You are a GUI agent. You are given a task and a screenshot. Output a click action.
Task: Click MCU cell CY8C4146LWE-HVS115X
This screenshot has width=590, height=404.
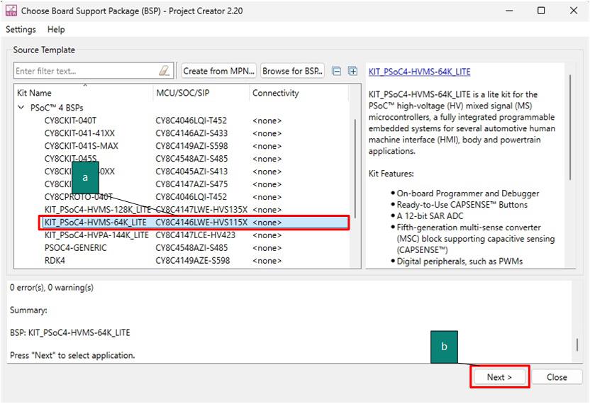click(x=201, y=223)
